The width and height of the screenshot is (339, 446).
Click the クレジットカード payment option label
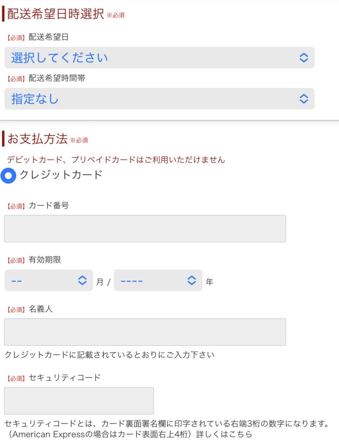pyautogui.click(x=61, y=175)
